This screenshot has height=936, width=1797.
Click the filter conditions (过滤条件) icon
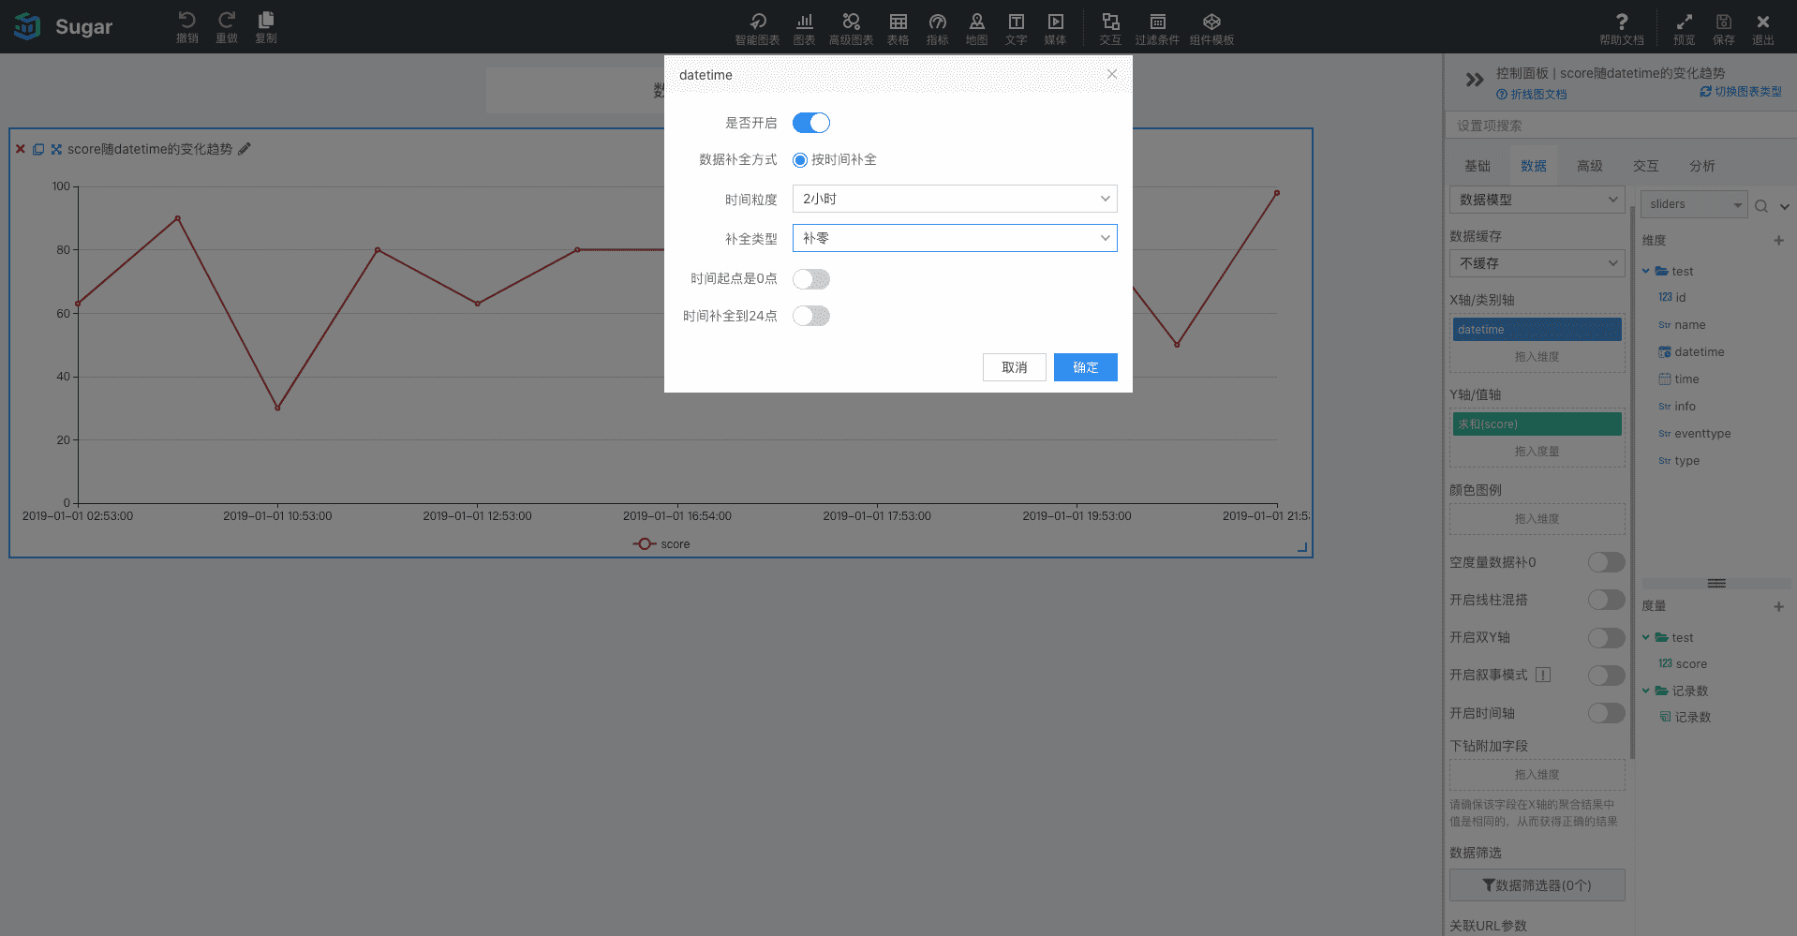[1157, 22]
